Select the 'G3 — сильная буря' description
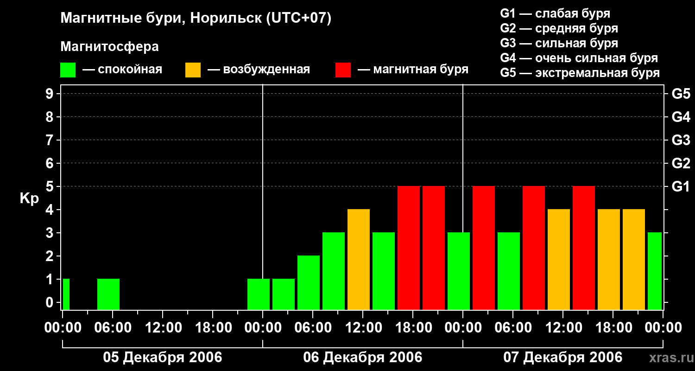 click(x=559, y=43)
